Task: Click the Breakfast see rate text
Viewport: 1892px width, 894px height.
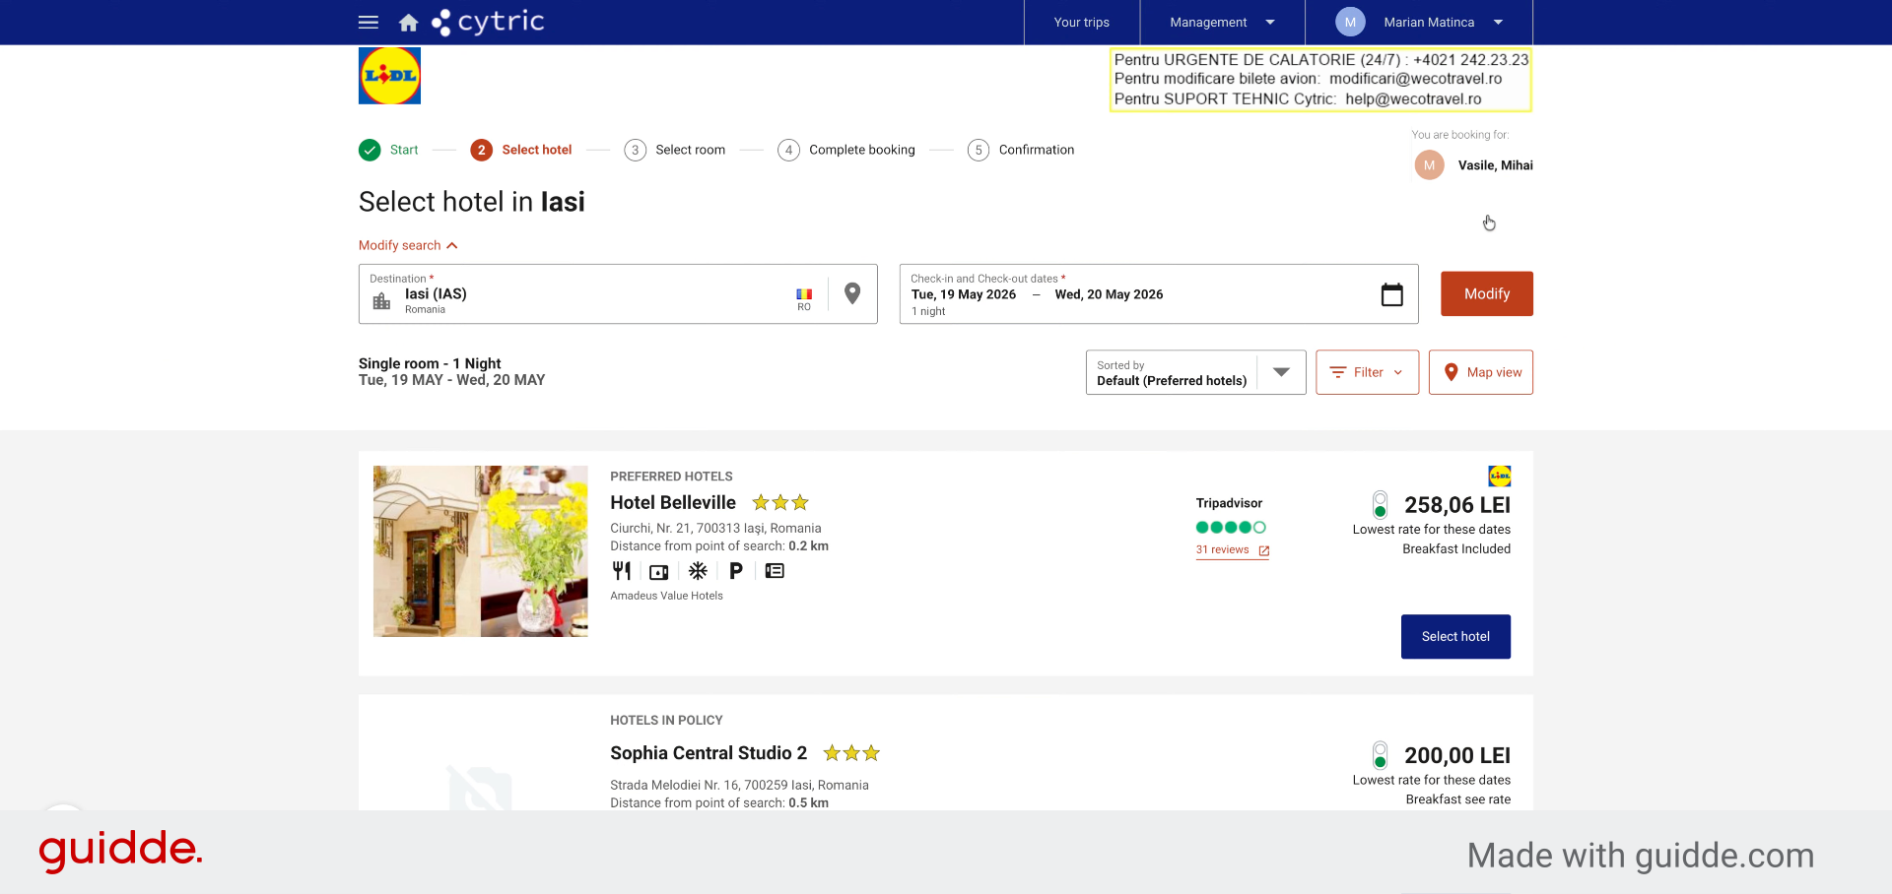Action: point(1457,799)
